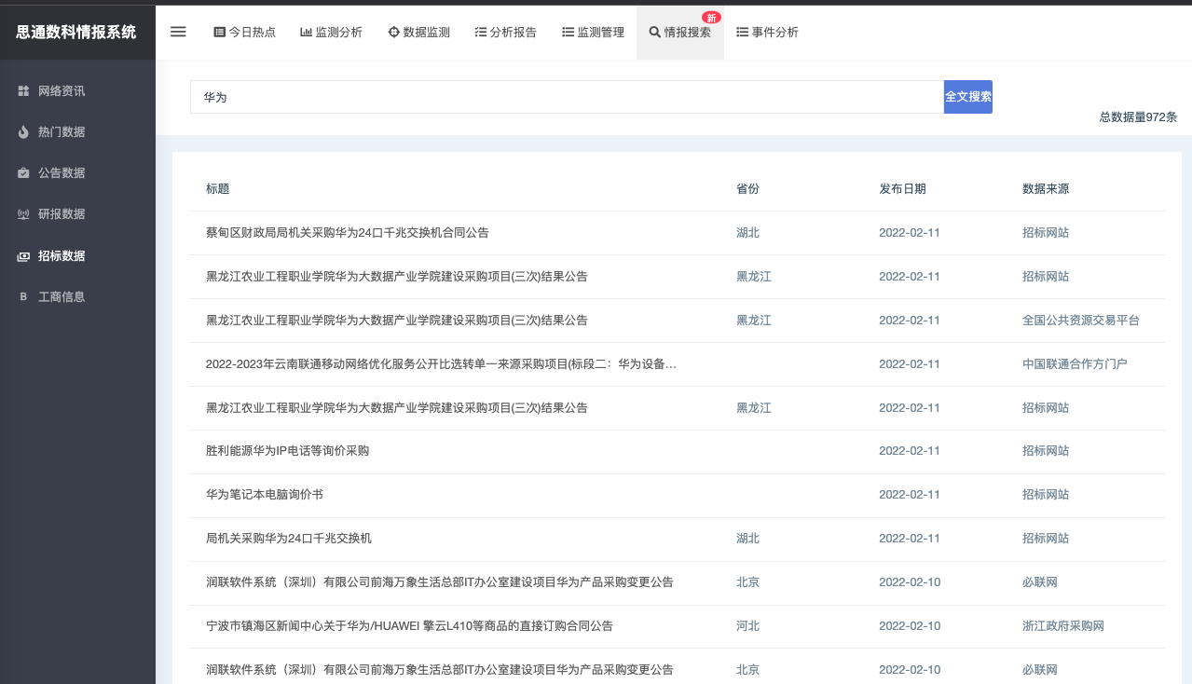Open 热门数据 via its sidebar icon
This screenshot has height=684, width=1192.
[x=21, y=131]
